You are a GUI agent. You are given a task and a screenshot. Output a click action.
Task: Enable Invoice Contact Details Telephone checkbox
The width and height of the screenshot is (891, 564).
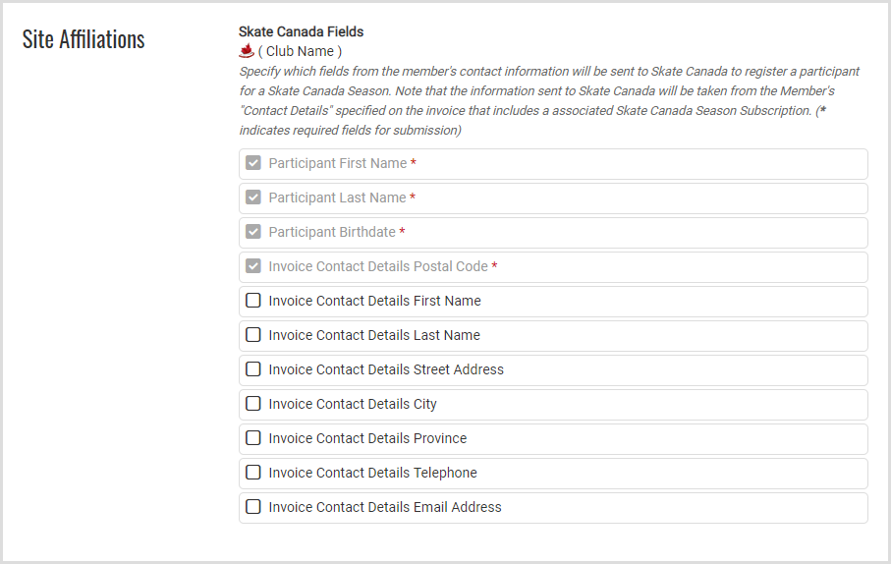point(253,473)
